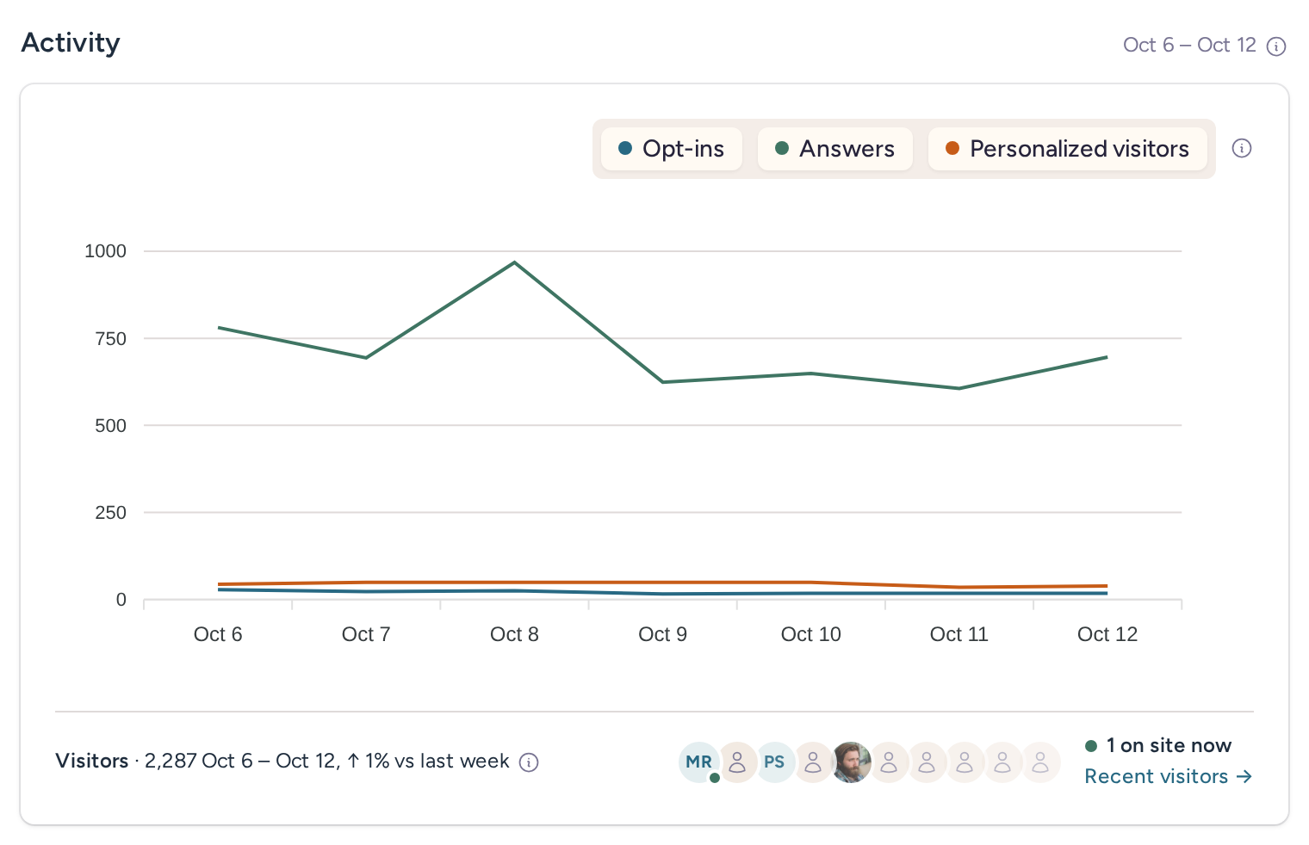Click the anonymous avatar between MR and PS
The image size is (1309, 845).
click(737, 762)
